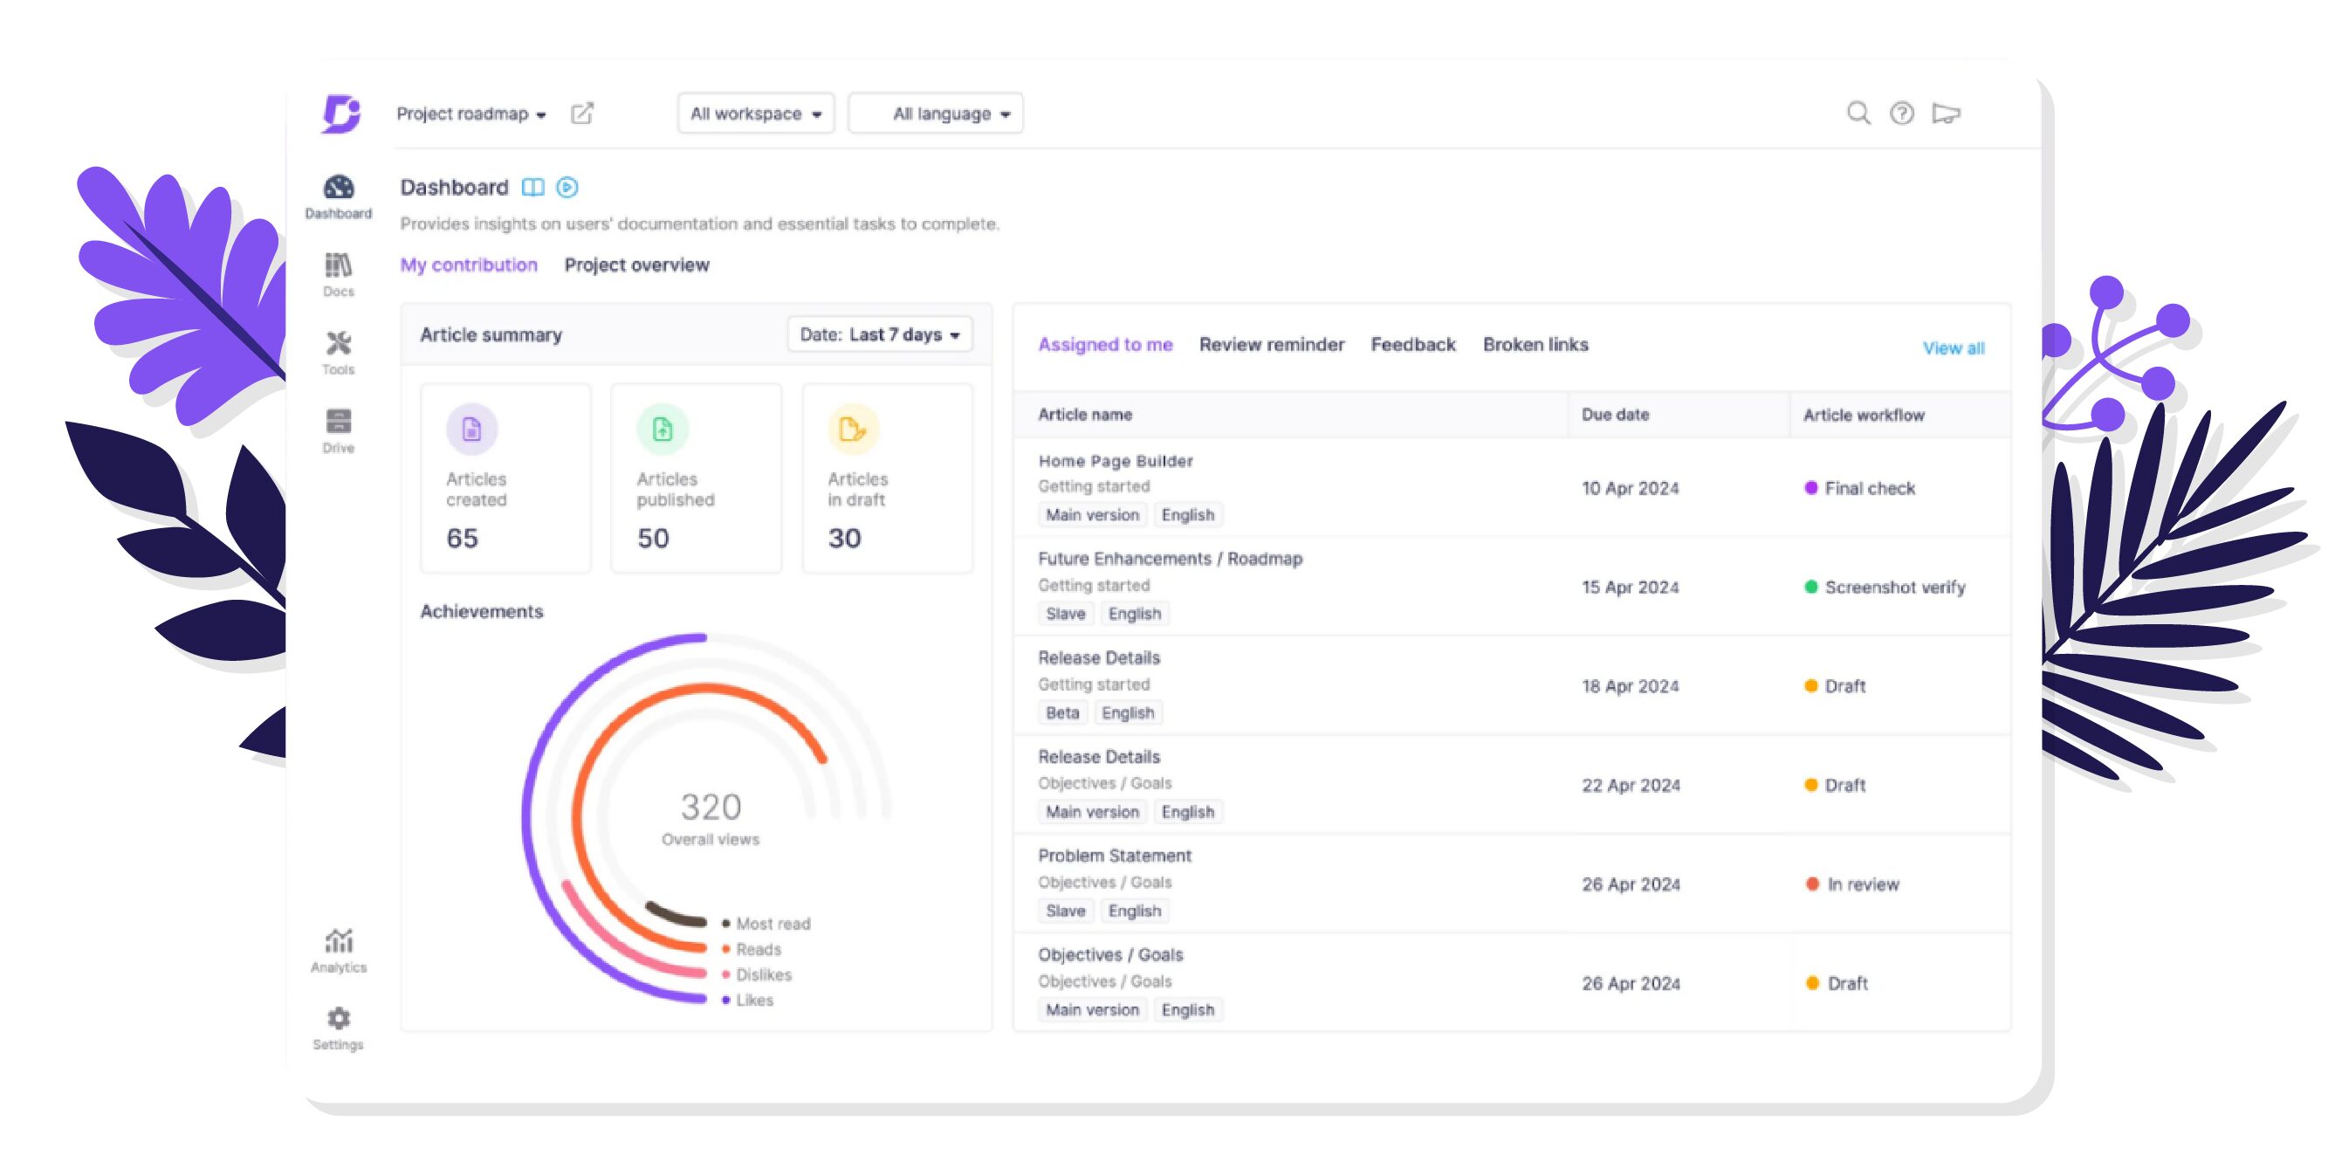Select the Broken links tab

[1535, 344]
